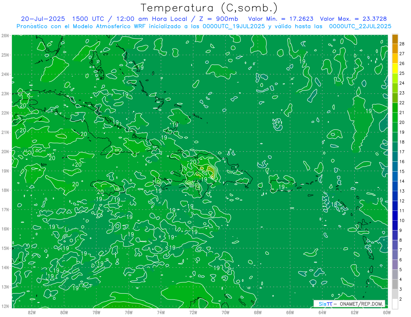The image size is (411, 317).
Task: Click the dark orange swatch above 28
Action: 395,39
